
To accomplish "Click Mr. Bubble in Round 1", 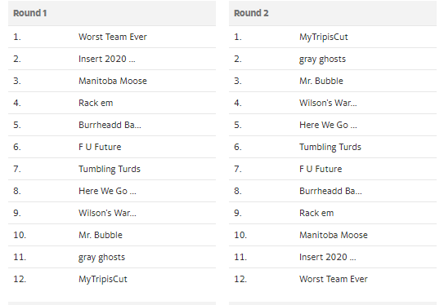I will (x=101, y=235).
